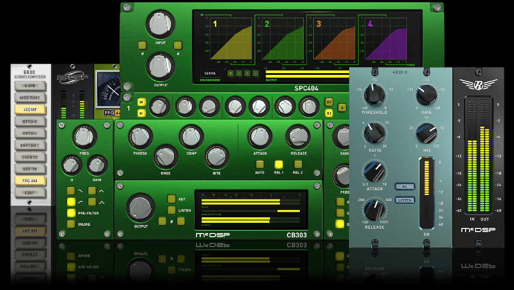
Task: Click the THRESH knob
Action: [x=140, y=137]
